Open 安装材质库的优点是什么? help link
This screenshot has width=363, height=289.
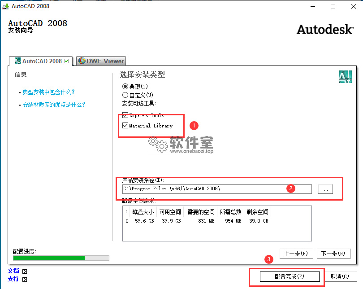tap(54, 105)
